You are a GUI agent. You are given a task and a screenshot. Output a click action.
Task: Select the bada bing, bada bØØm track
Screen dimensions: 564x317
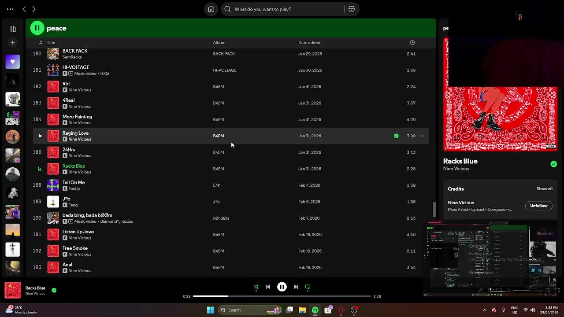87,215
